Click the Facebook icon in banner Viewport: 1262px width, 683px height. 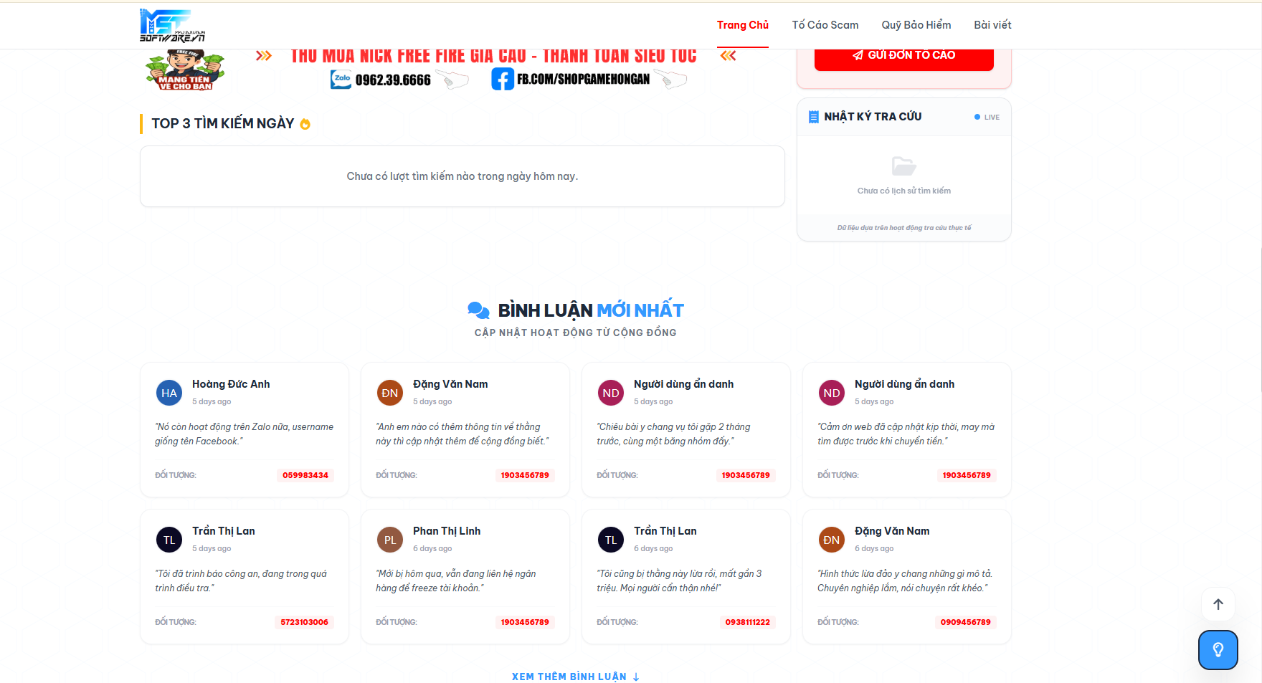coord(502,79)
